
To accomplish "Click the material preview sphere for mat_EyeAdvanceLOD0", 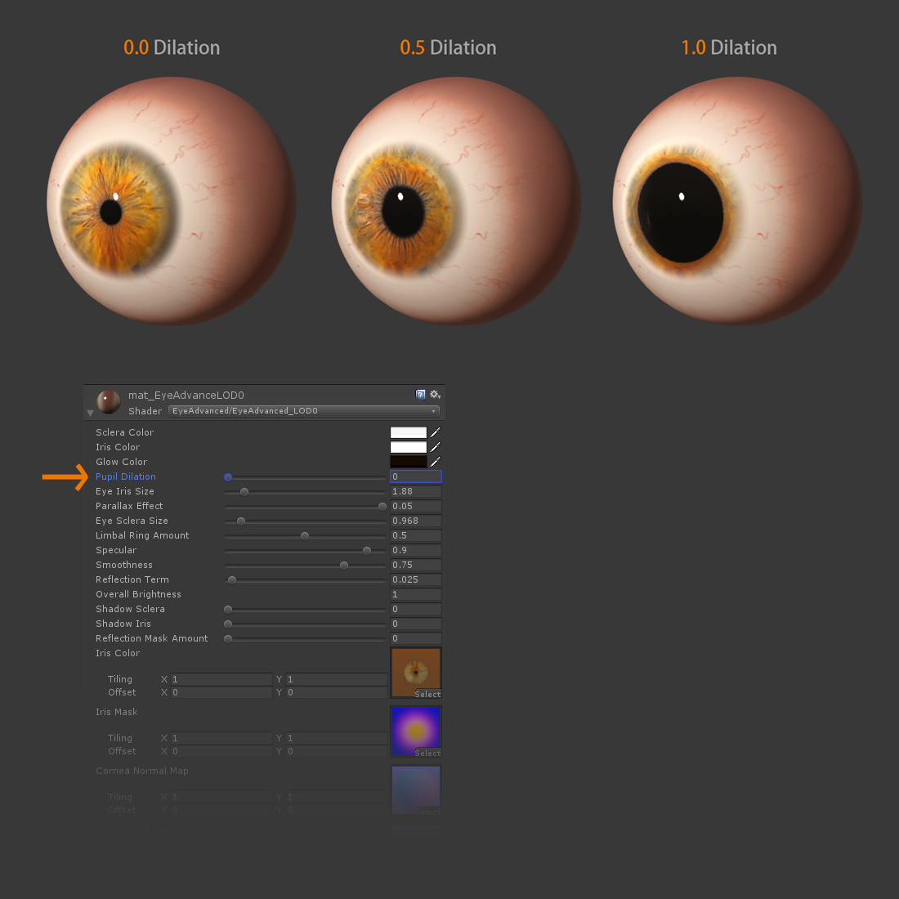I will (107, 401).
